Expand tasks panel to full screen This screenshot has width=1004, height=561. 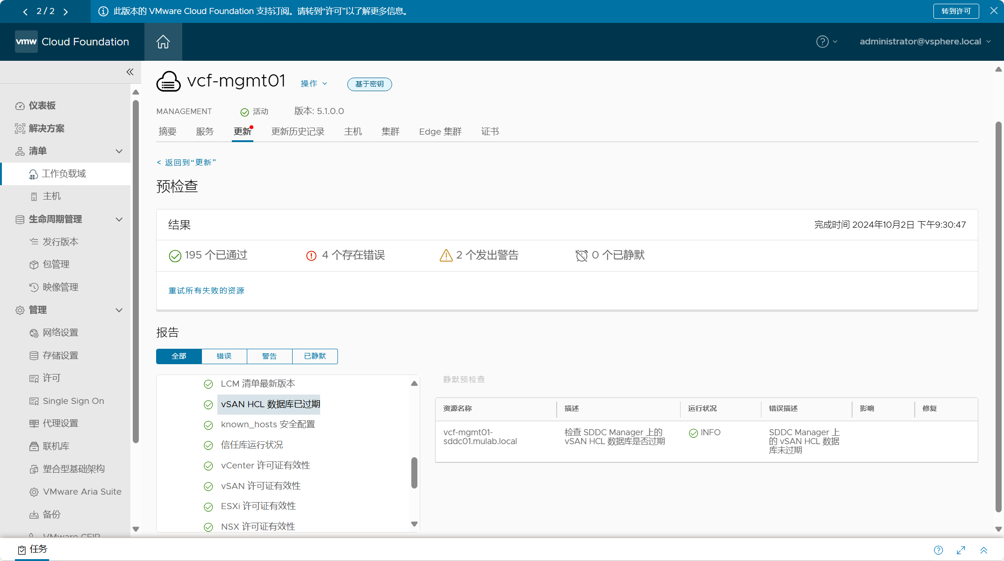(x=961, y=550)
